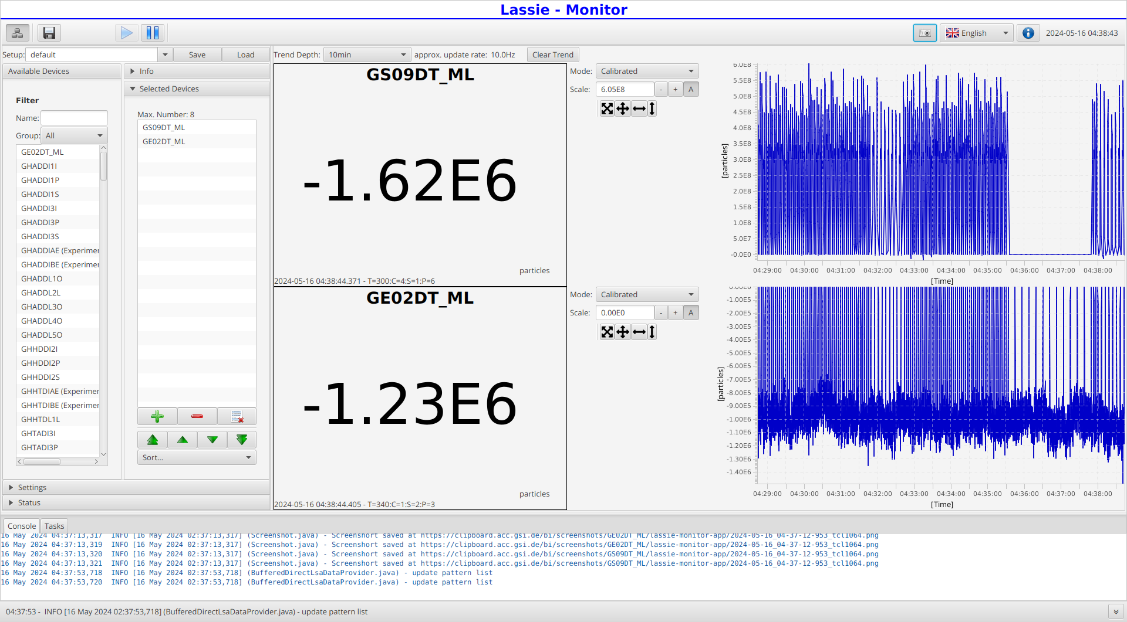
Task: Switch to the Tasks tab
Action: (54, 526)
